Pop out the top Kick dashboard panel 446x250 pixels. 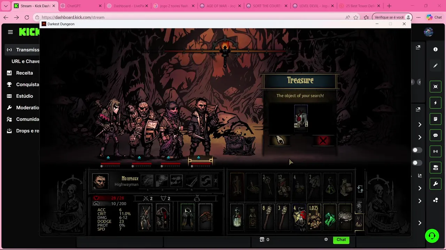pos(418,48)
